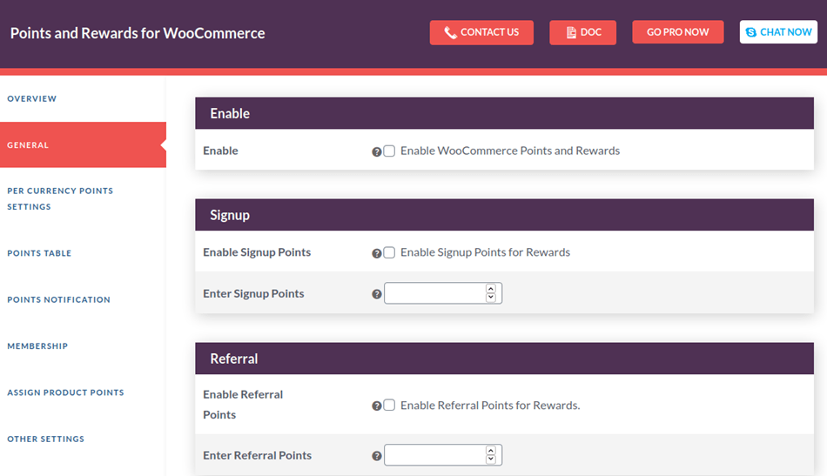Check Enable Referral Points for Rewards
The height and width of the screenshot is (476, 827).
click(x=389, y=405)
